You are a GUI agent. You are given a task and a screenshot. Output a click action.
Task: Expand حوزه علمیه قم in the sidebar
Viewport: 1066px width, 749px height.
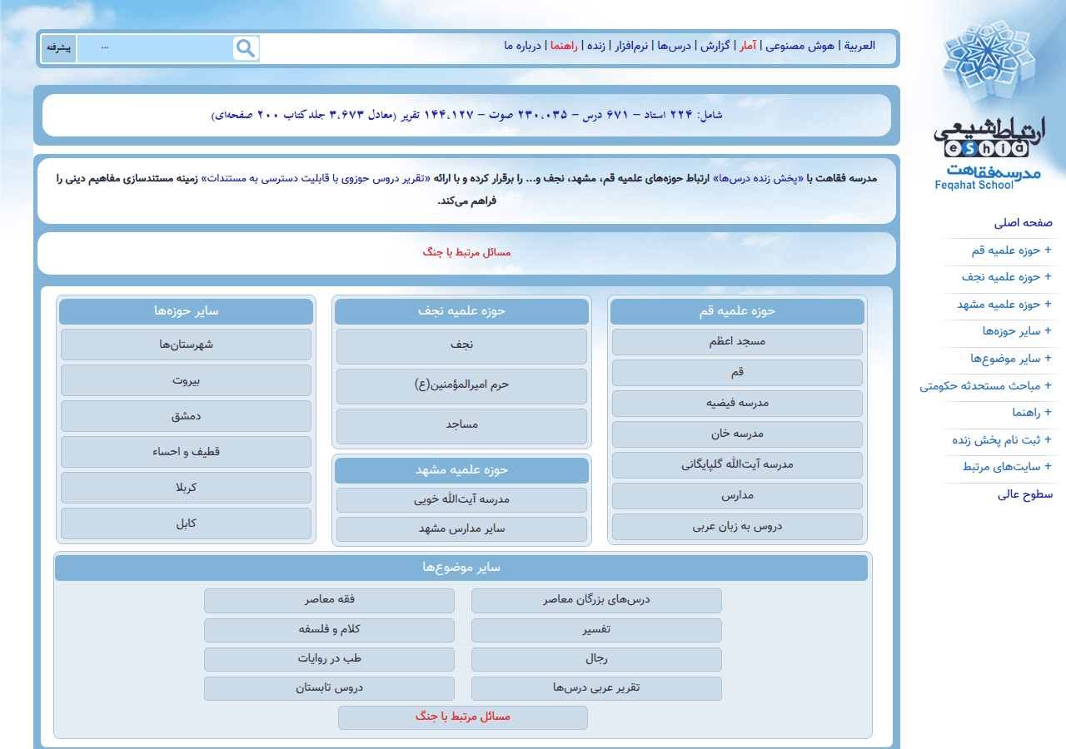[x=1011, y=251]
